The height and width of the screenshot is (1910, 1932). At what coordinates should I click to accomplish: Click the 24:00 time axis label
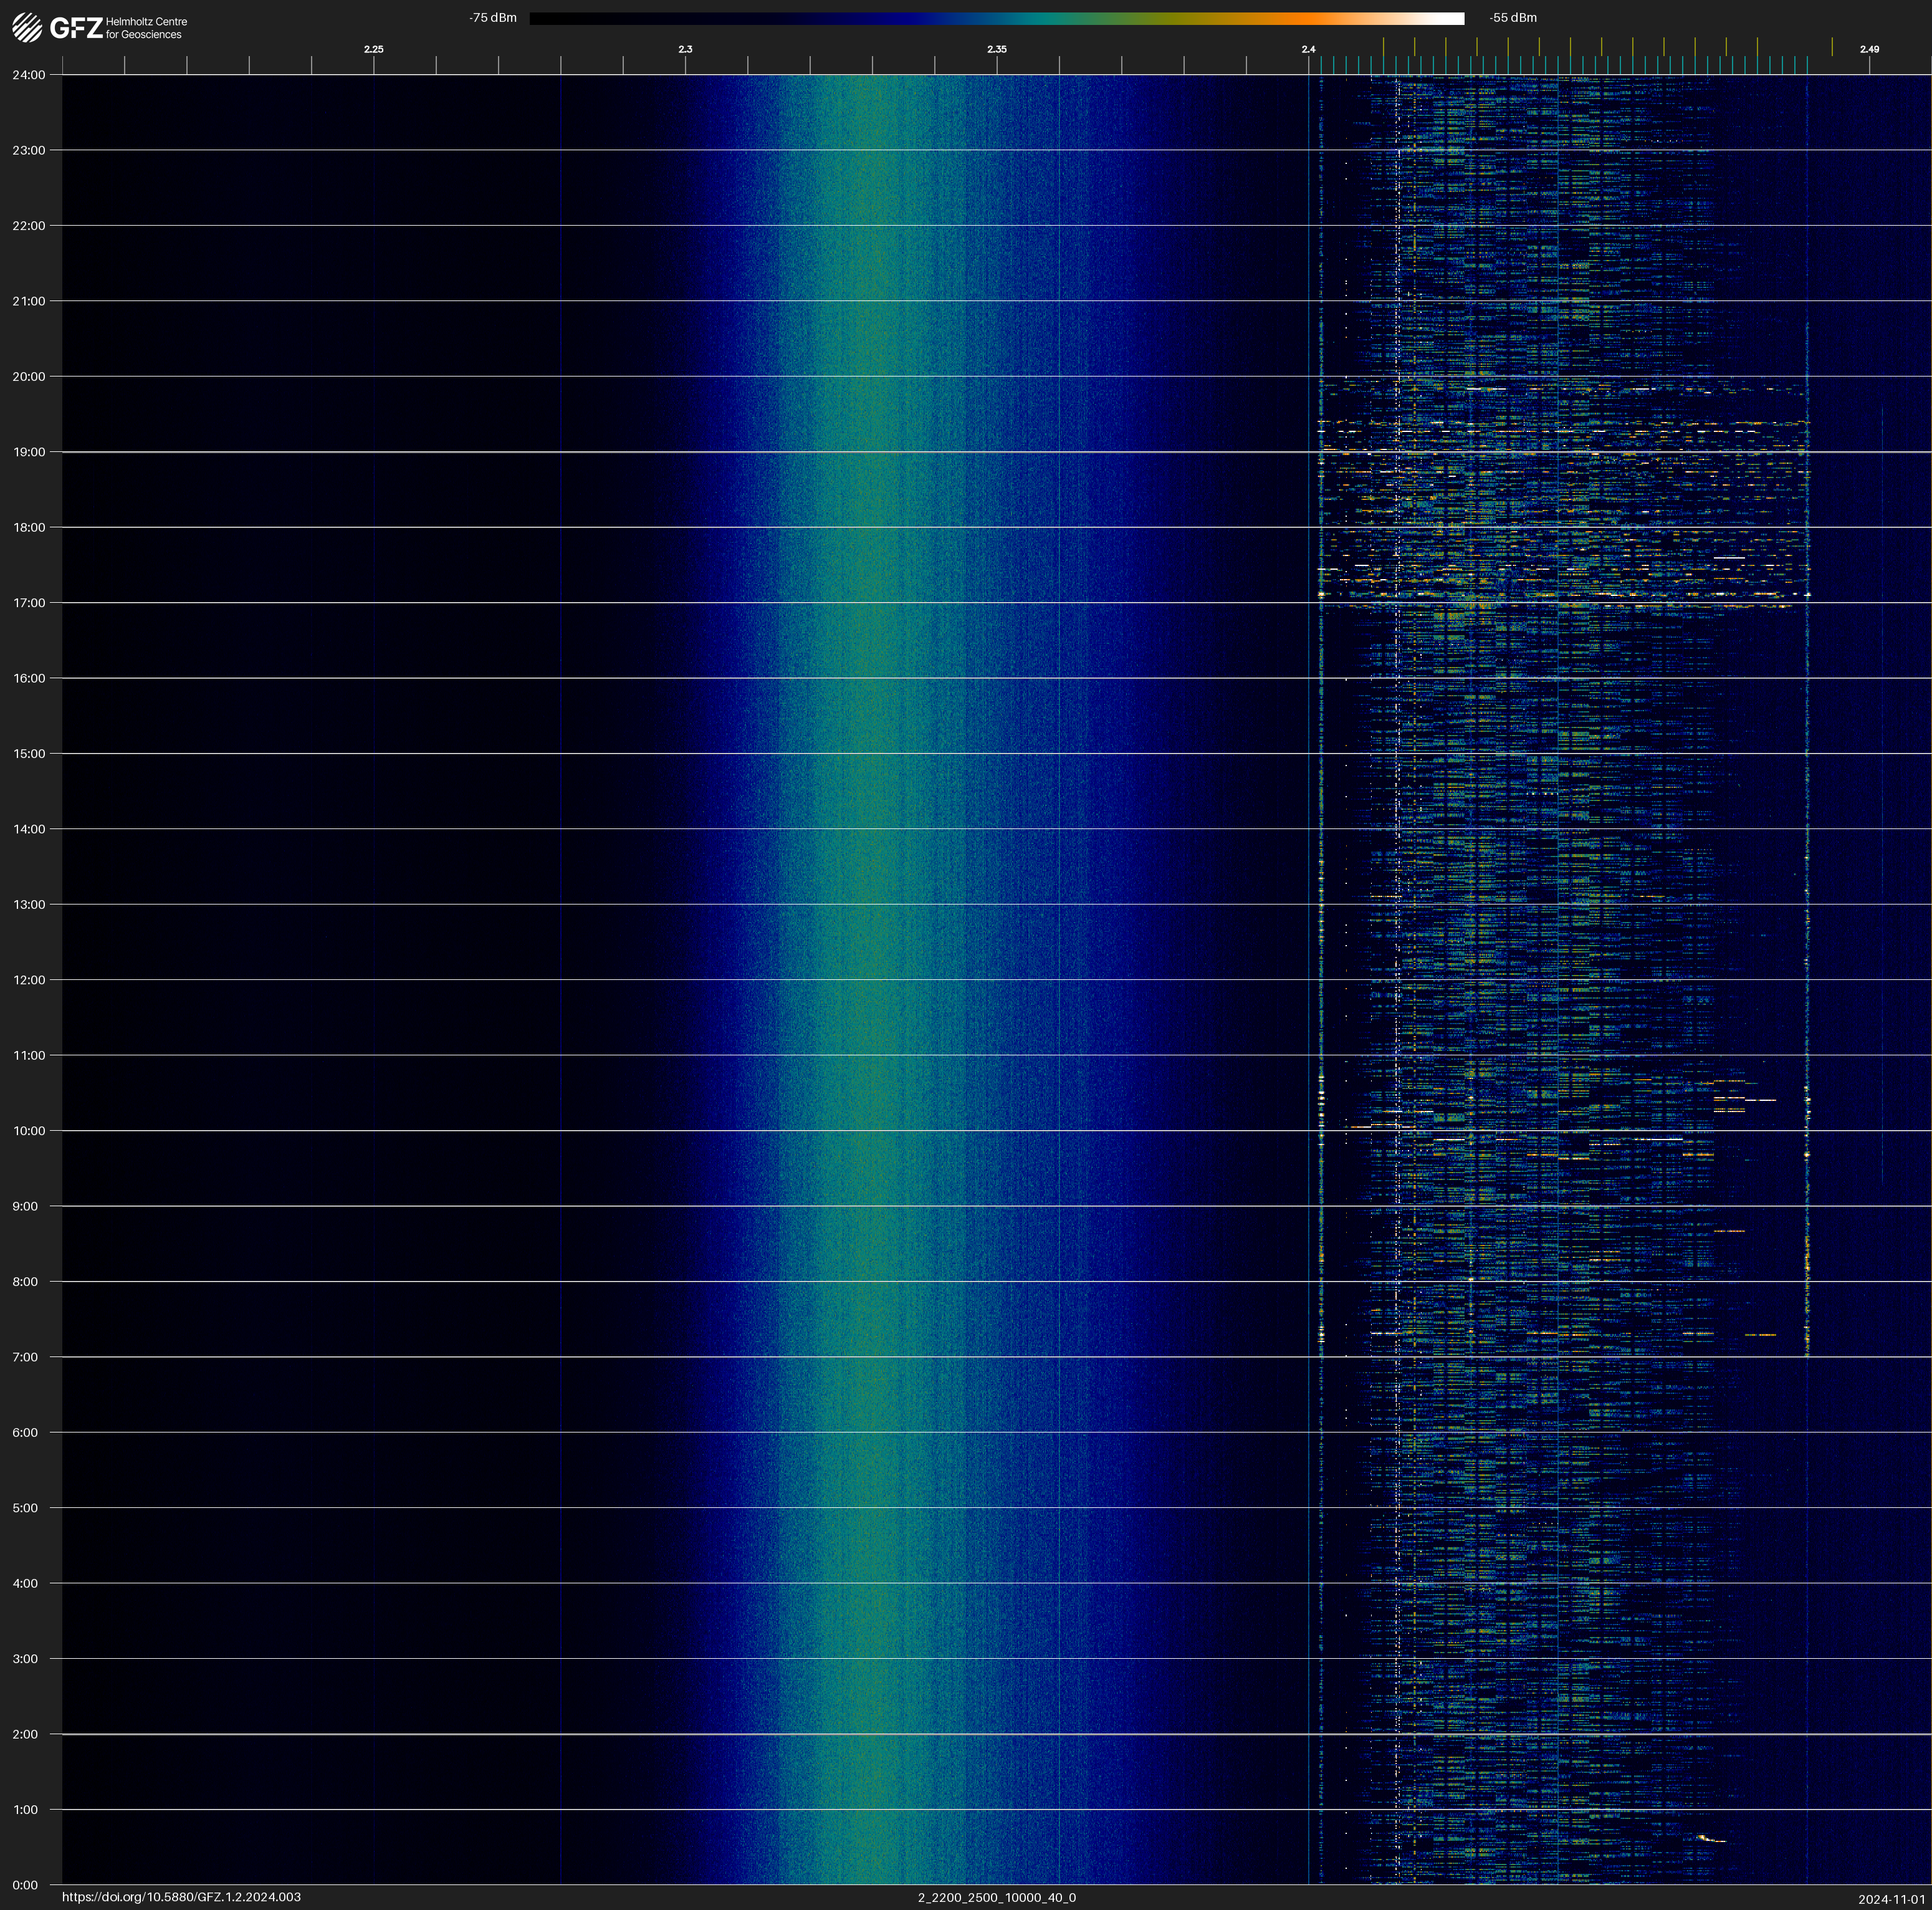point(29,75)
